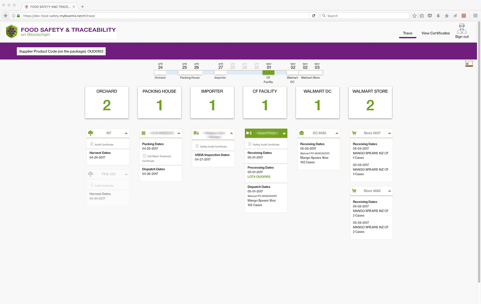Click the shopping cart icon for Store 5837
The image size is (481, 304).
tap(354, 133)
